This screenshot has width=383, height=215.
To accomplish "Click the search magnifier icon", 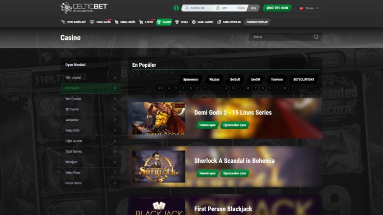I will tap(316, 37).
